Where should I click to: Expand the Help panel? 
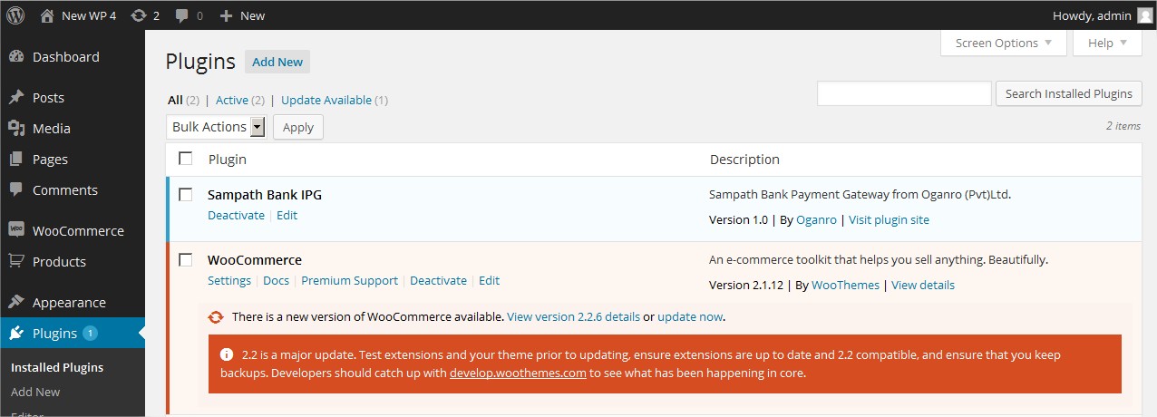pos(1107,43)
